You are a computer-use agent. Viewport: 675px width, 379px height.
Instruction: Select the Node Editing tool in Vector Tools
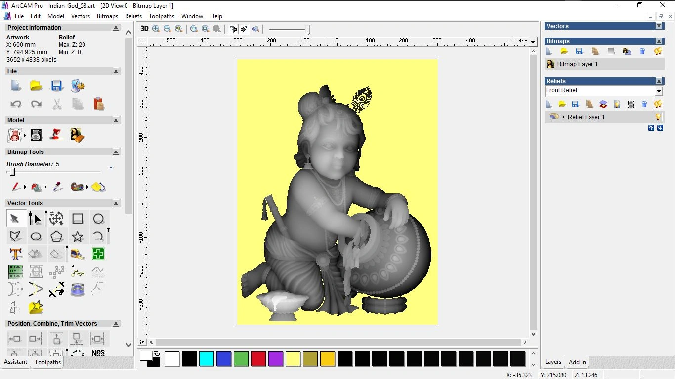(35, 218)
